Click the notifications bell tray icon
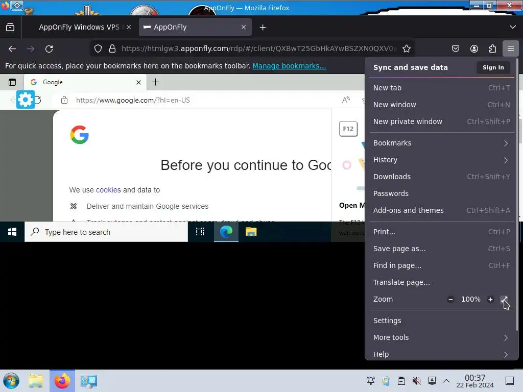523x392 pixels. coord(371,381)
